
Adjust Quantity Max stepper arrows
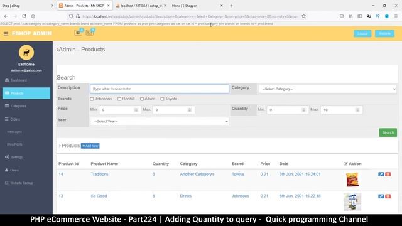click(x=357, y=110)
